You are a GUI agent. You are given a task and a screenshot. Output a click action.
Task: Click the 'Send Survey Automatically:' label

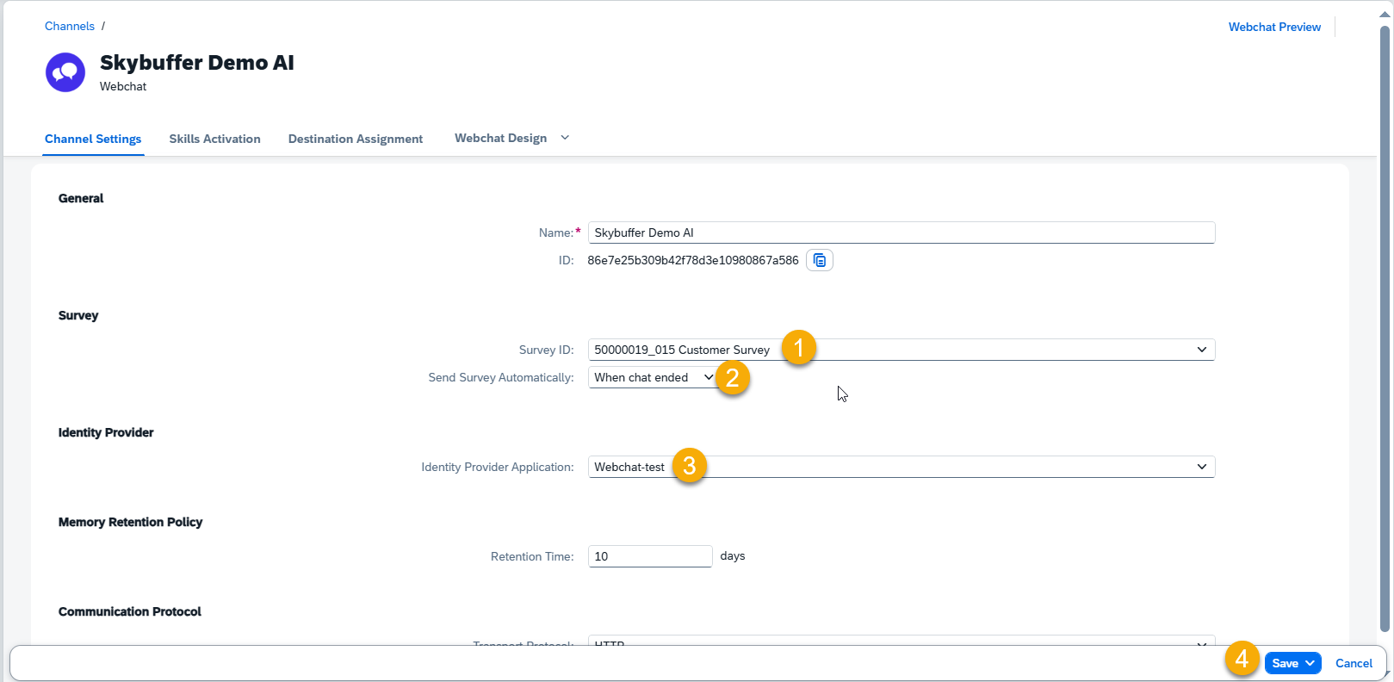[501, 377]
